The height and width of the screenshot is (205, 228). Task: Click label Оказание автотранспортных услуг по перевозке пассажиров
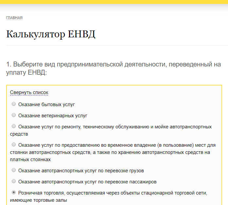point(87,182)
